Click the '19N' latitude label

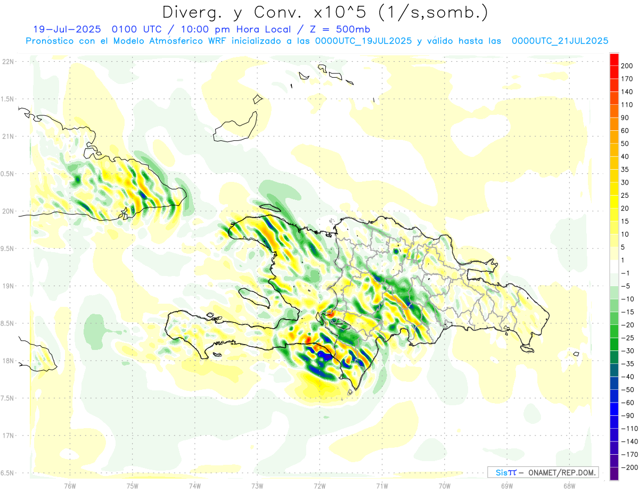[x=8, y=286]
